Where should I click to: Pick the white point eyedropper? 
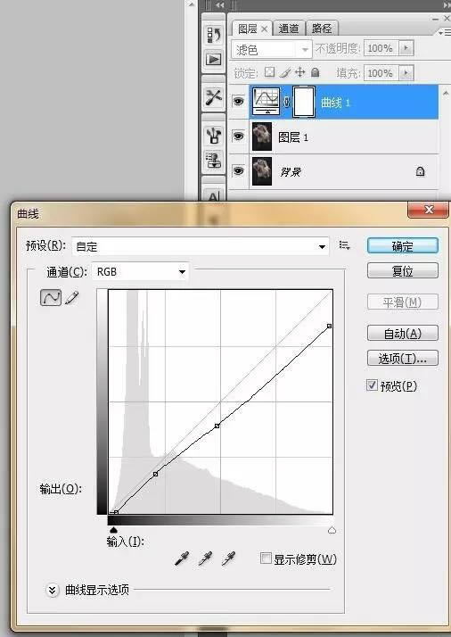(228, 558)
